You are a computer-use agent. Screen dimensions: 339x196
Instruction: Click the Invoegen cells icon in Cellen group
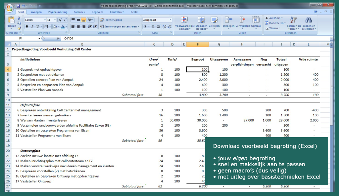click(x=228, y=20)
